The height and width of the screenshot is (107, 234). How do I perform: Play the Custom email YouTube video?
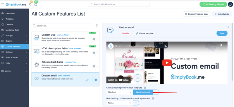coord(167,63)
